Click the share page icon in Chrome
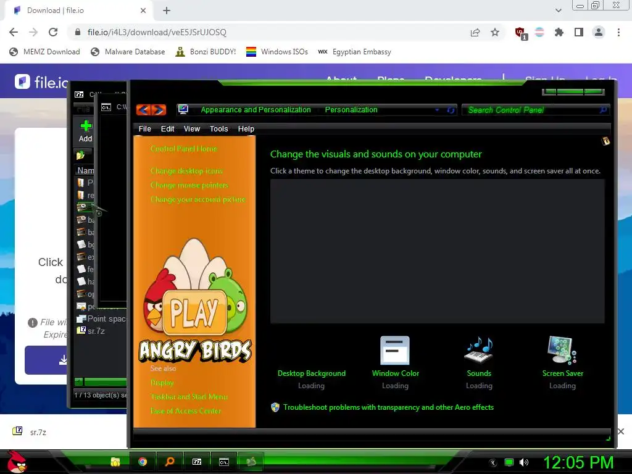The height and width of the screenshot is (474, 632). [475, 32]
